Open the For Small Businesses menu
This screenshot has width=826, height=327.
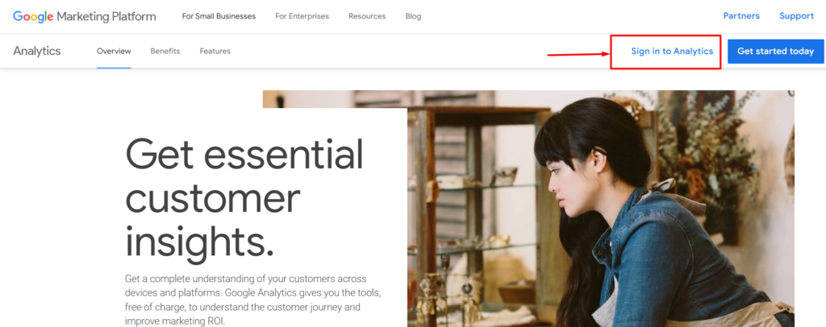(x=219, y=16)
